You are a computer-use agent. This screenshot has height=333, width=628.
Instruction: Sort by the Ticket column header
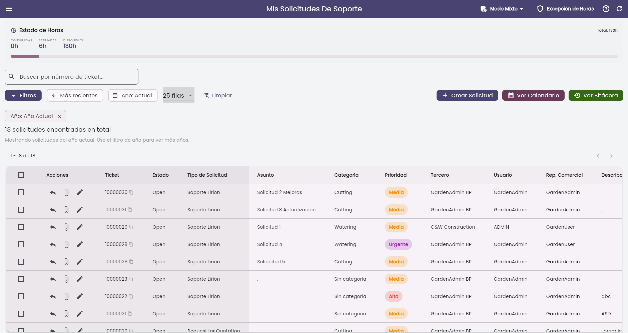click(x=112, y=175)
